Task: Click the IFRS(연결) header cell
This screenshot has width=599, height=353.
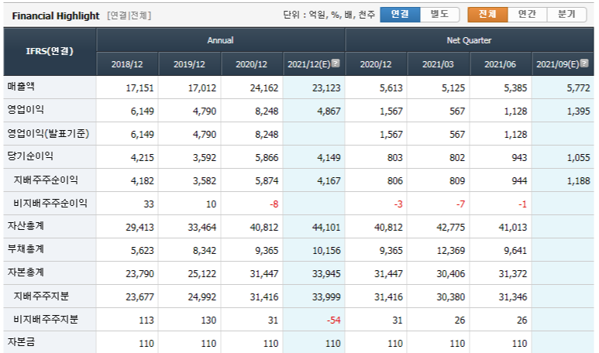Action: (x=50, y=51)
